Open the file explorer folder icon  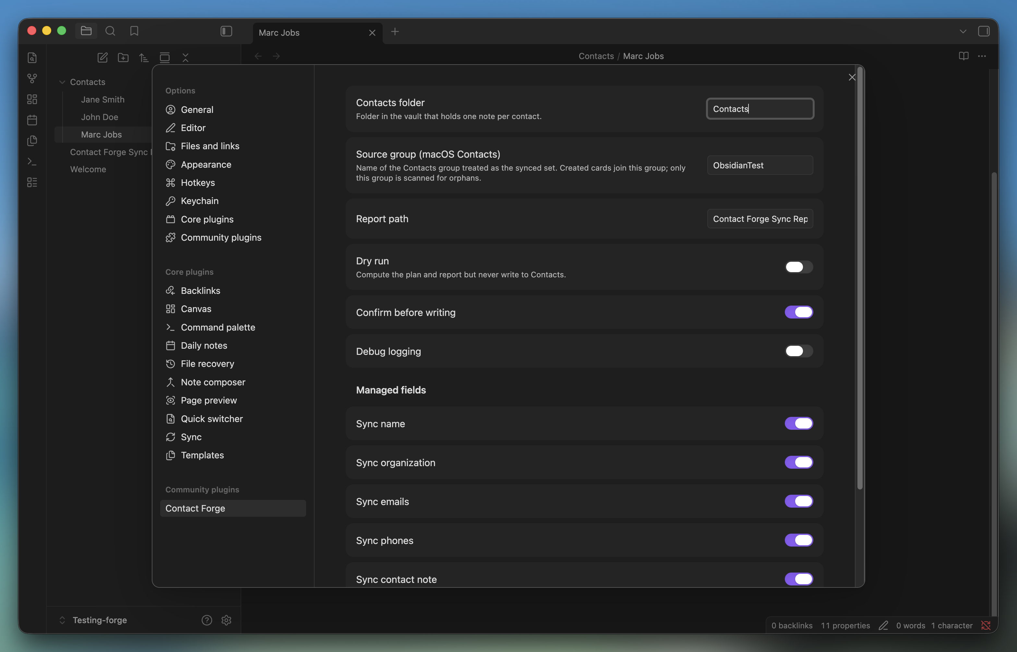tap(86, 31)
